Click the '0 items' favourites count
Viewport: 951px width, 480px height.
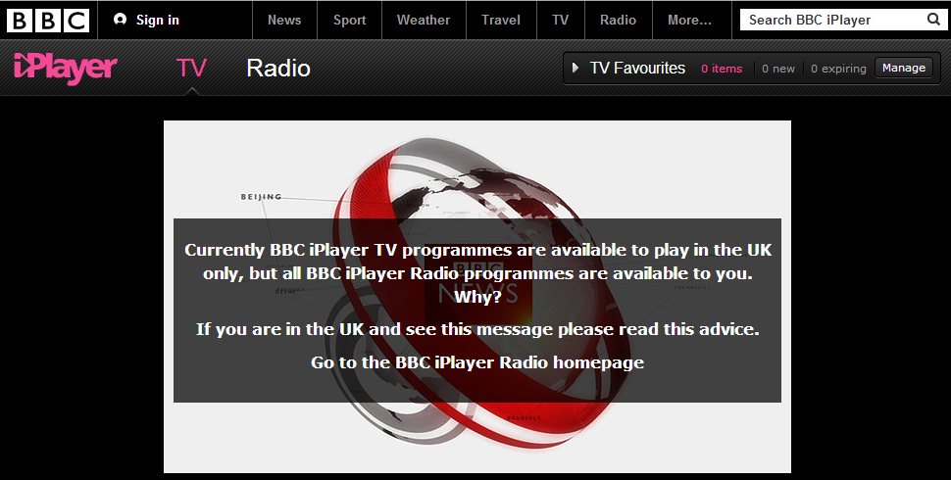(x=722, y=69)
